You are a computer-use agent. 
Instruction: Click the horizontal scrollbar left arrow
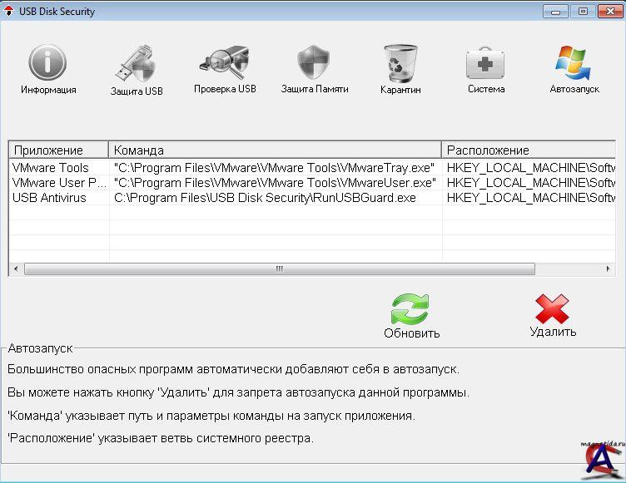pyautogui.click(x=16, y=269)
